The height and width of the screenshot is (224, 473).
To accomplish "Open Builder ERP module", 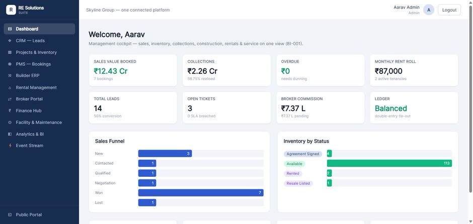I will pos(39,75).
